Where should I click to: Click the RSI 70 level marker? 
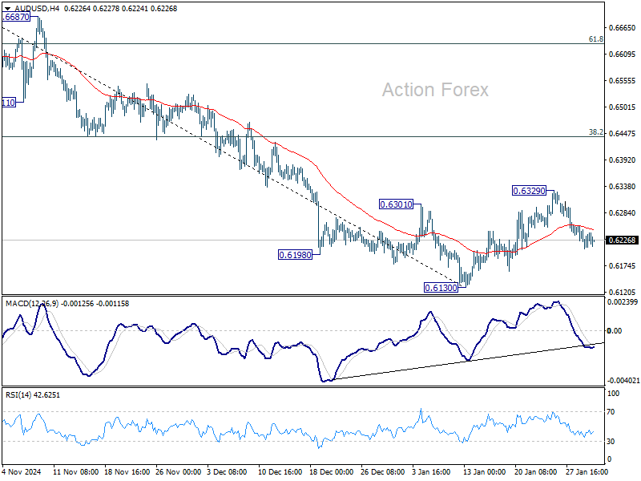(x=611, y=411)
